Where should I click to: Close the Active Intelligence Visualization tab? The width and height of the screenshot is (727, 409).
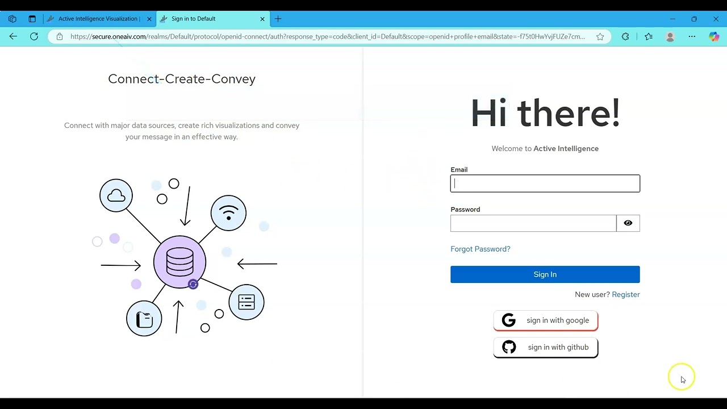point(149,19)
